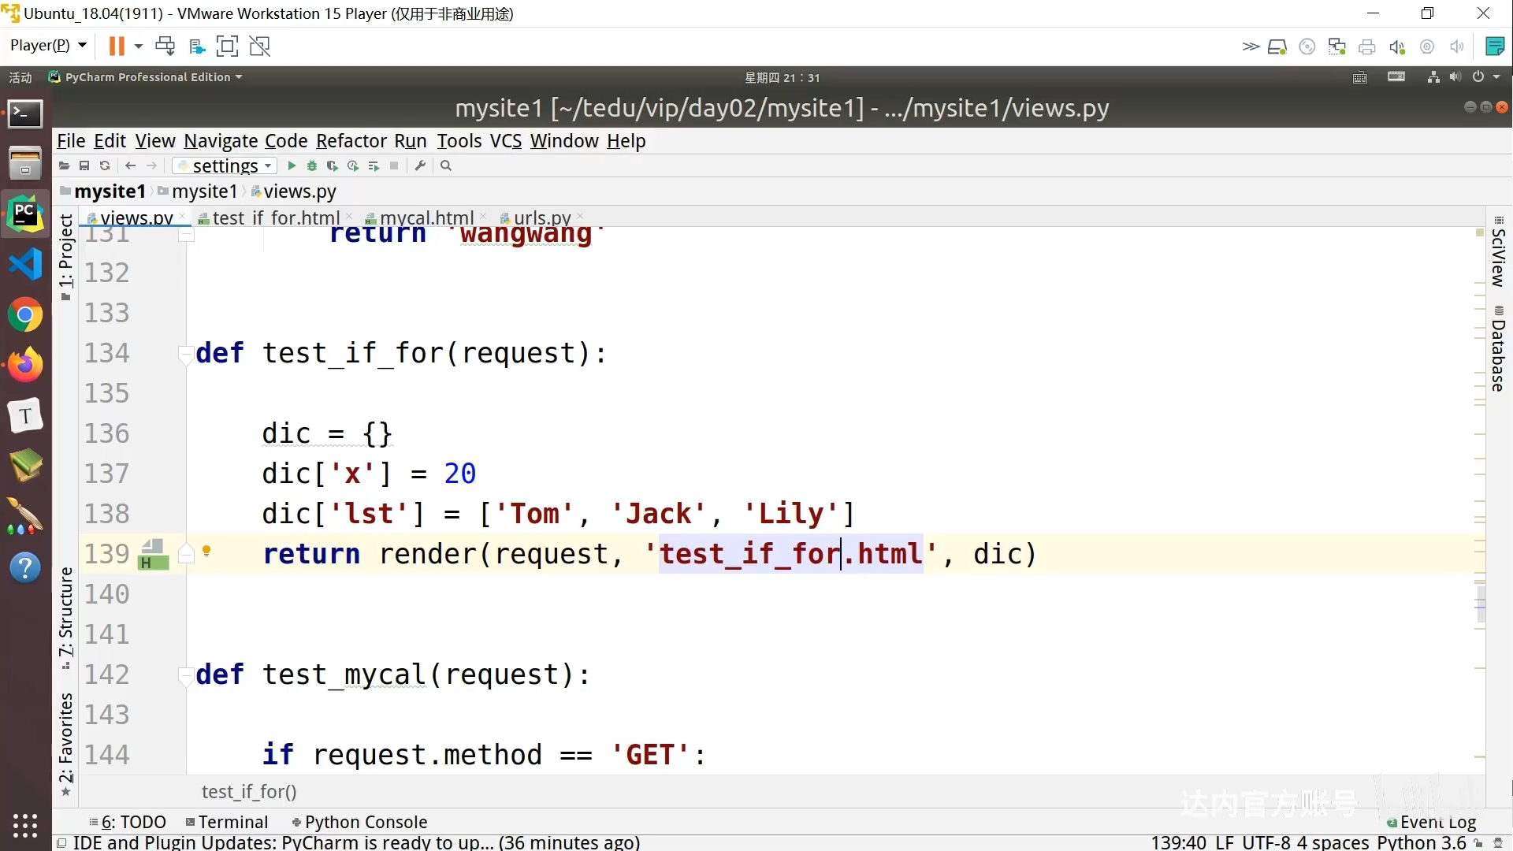Click the Stop square icon
The image size is (1513, 851).
pos(394,166)
